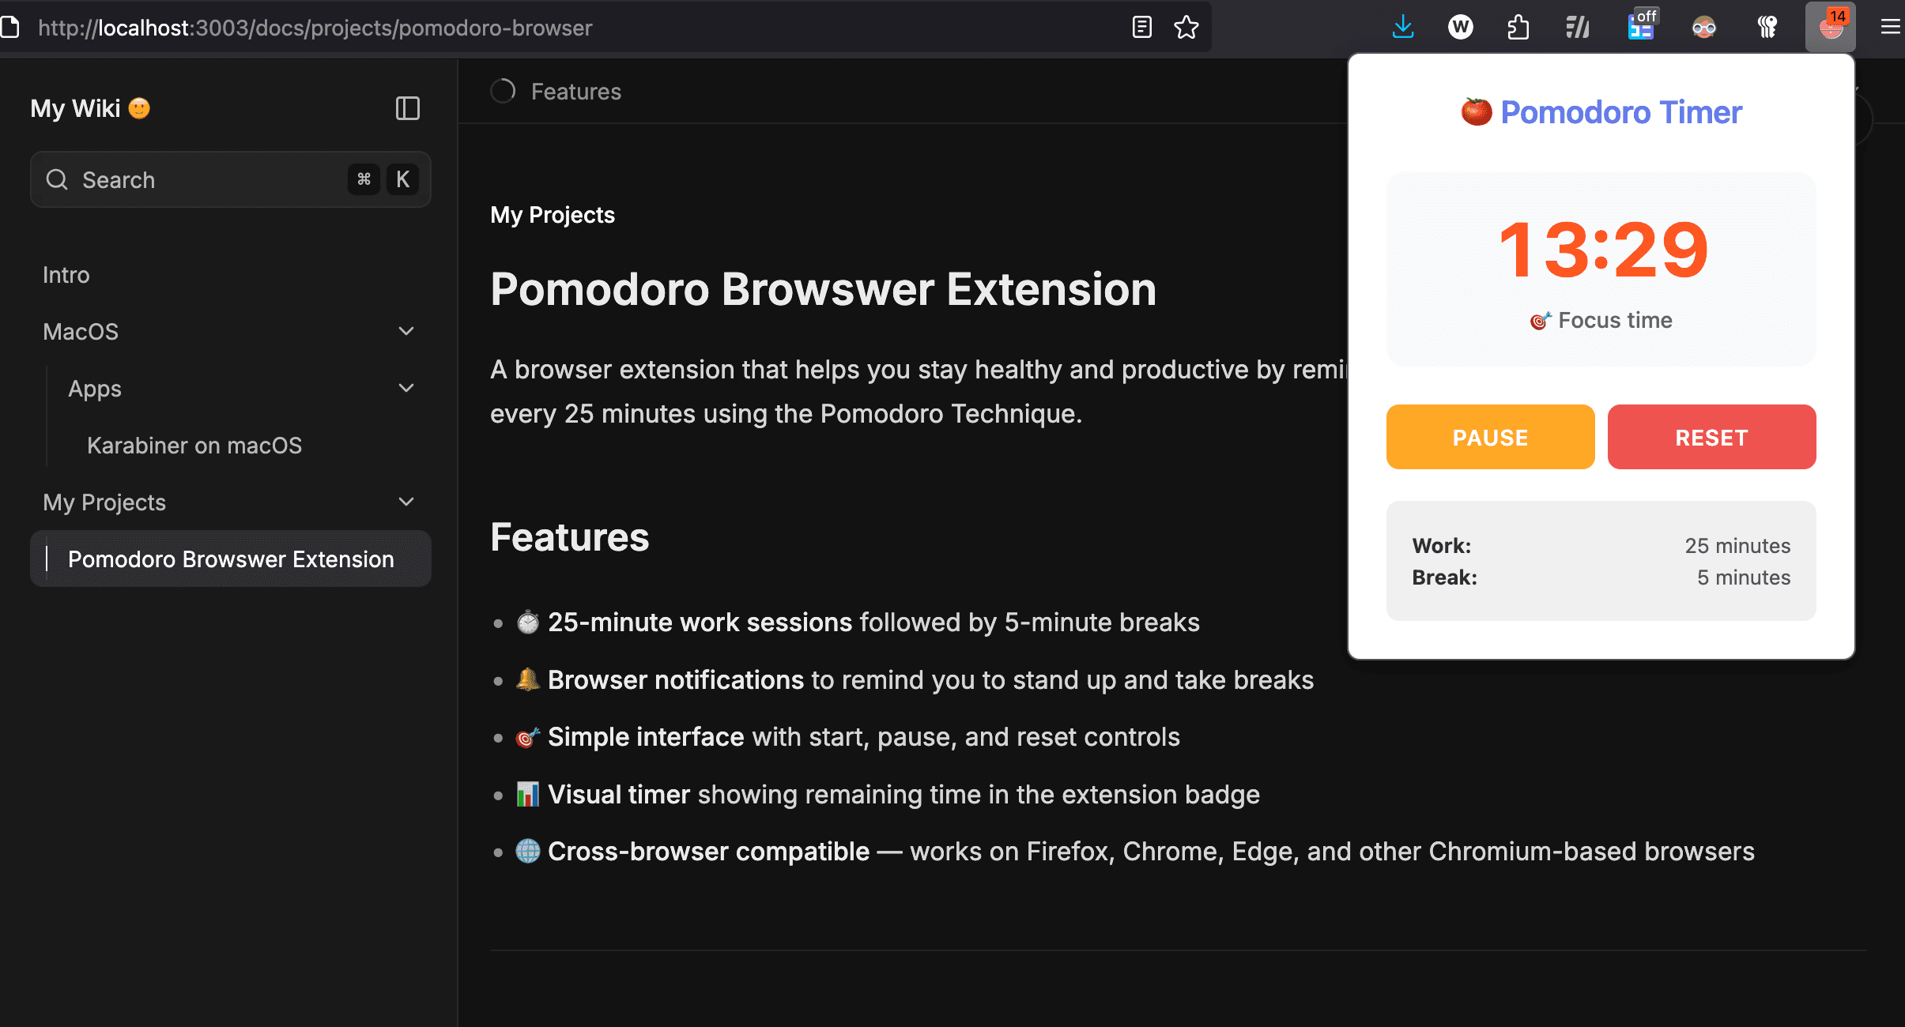The image size is (1905, 1027).
Task: Open browser hamburger menu
Action: 1890,28
